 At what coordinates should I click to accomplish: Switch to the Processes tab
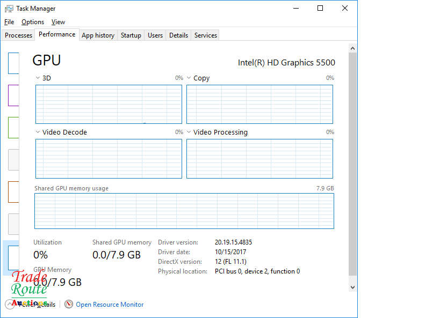click(19, 35)
